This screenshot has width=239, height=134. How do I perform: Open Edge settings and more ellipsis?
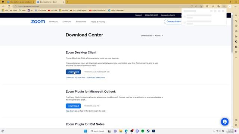[236, 6]
